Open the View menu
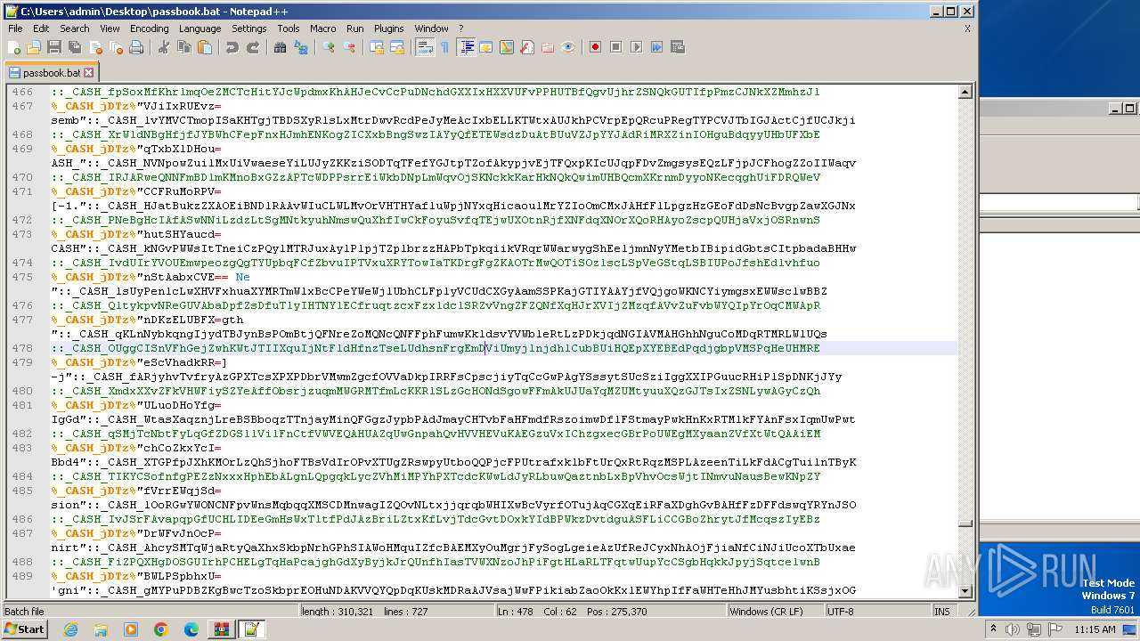The height and width of the screenshot is (641, 1140). click(110, 28)
